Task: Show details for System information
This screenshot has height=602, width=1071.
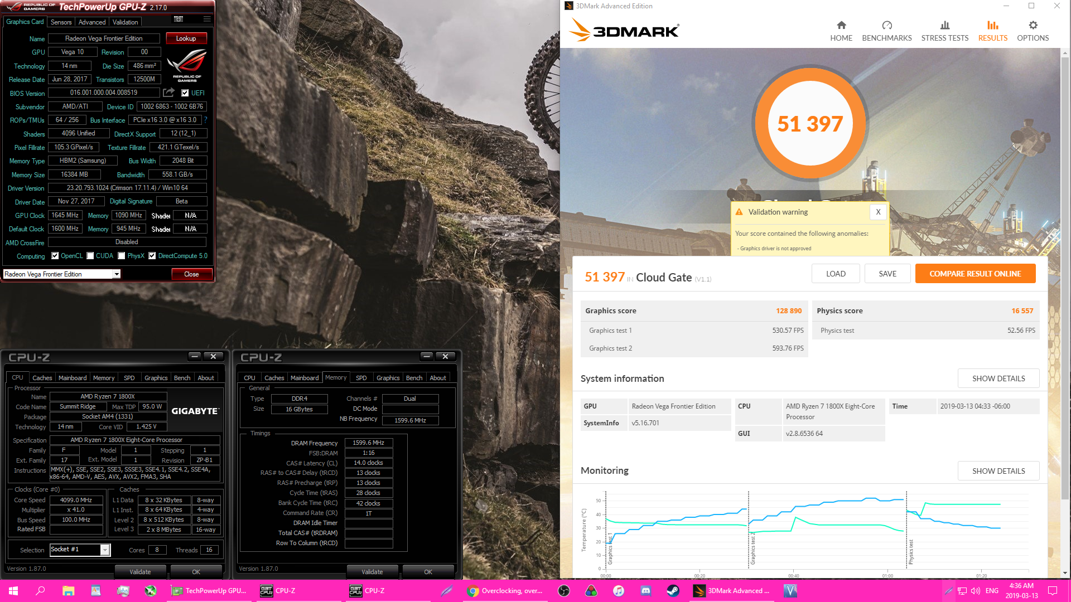Action: 998,378
